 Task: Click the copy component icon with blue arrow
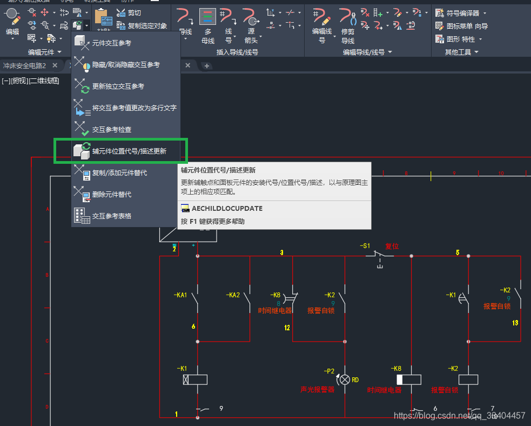pyautogui.click(x=32, y=25)
